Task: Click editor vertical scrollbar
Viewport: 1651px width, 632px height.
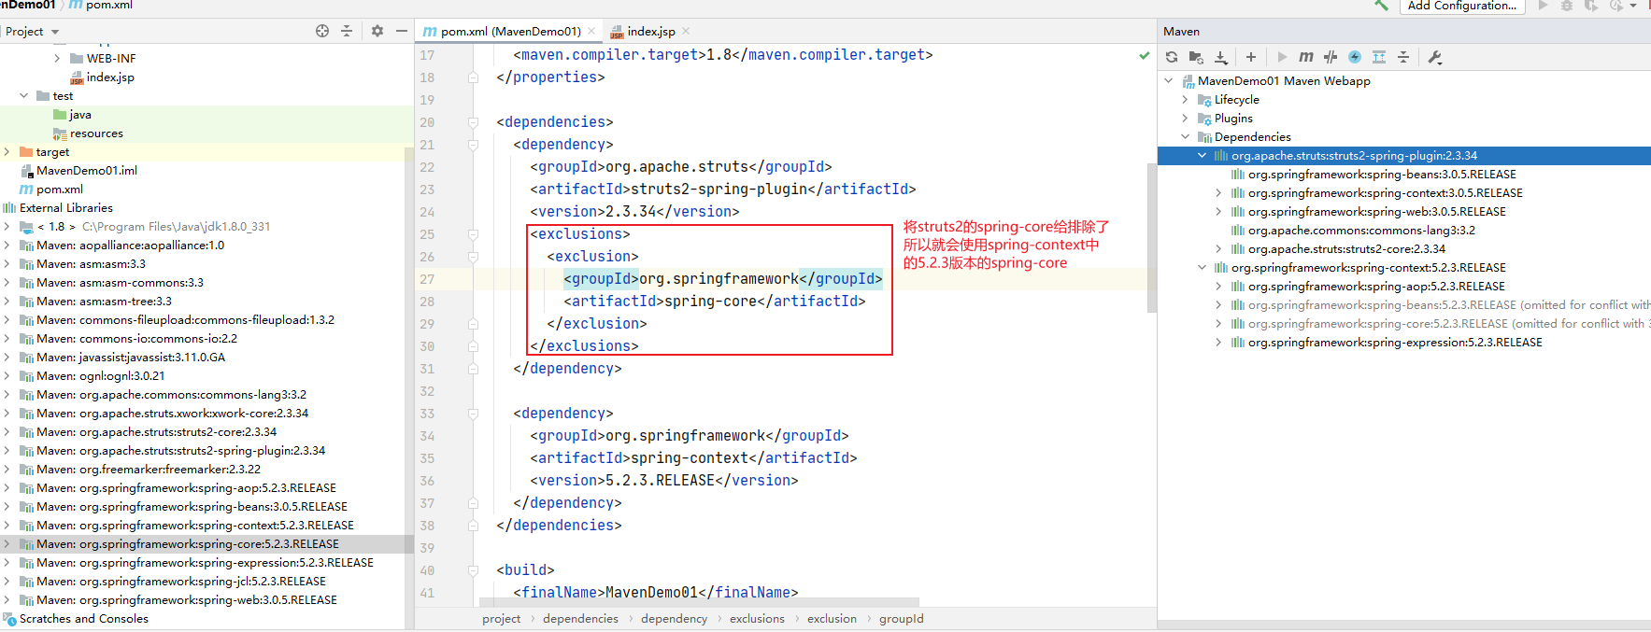Action: [1152, 238]
